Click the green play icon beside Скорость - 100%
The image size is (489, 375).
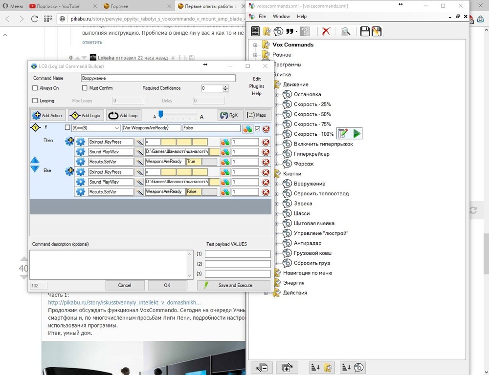[357, 134]
